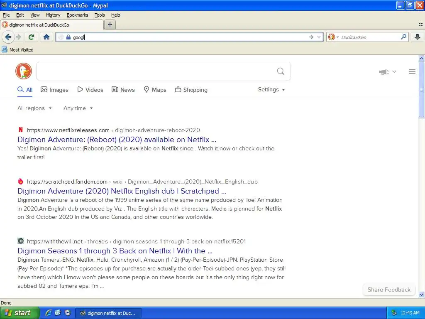Expand the All regions filter

coord(34,108)
